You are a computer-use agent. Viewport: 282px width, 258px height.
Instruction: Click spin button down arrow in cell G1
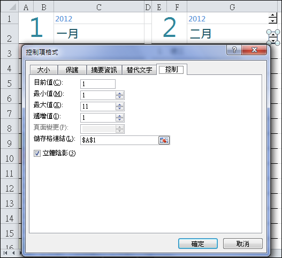tap(273, 21)
